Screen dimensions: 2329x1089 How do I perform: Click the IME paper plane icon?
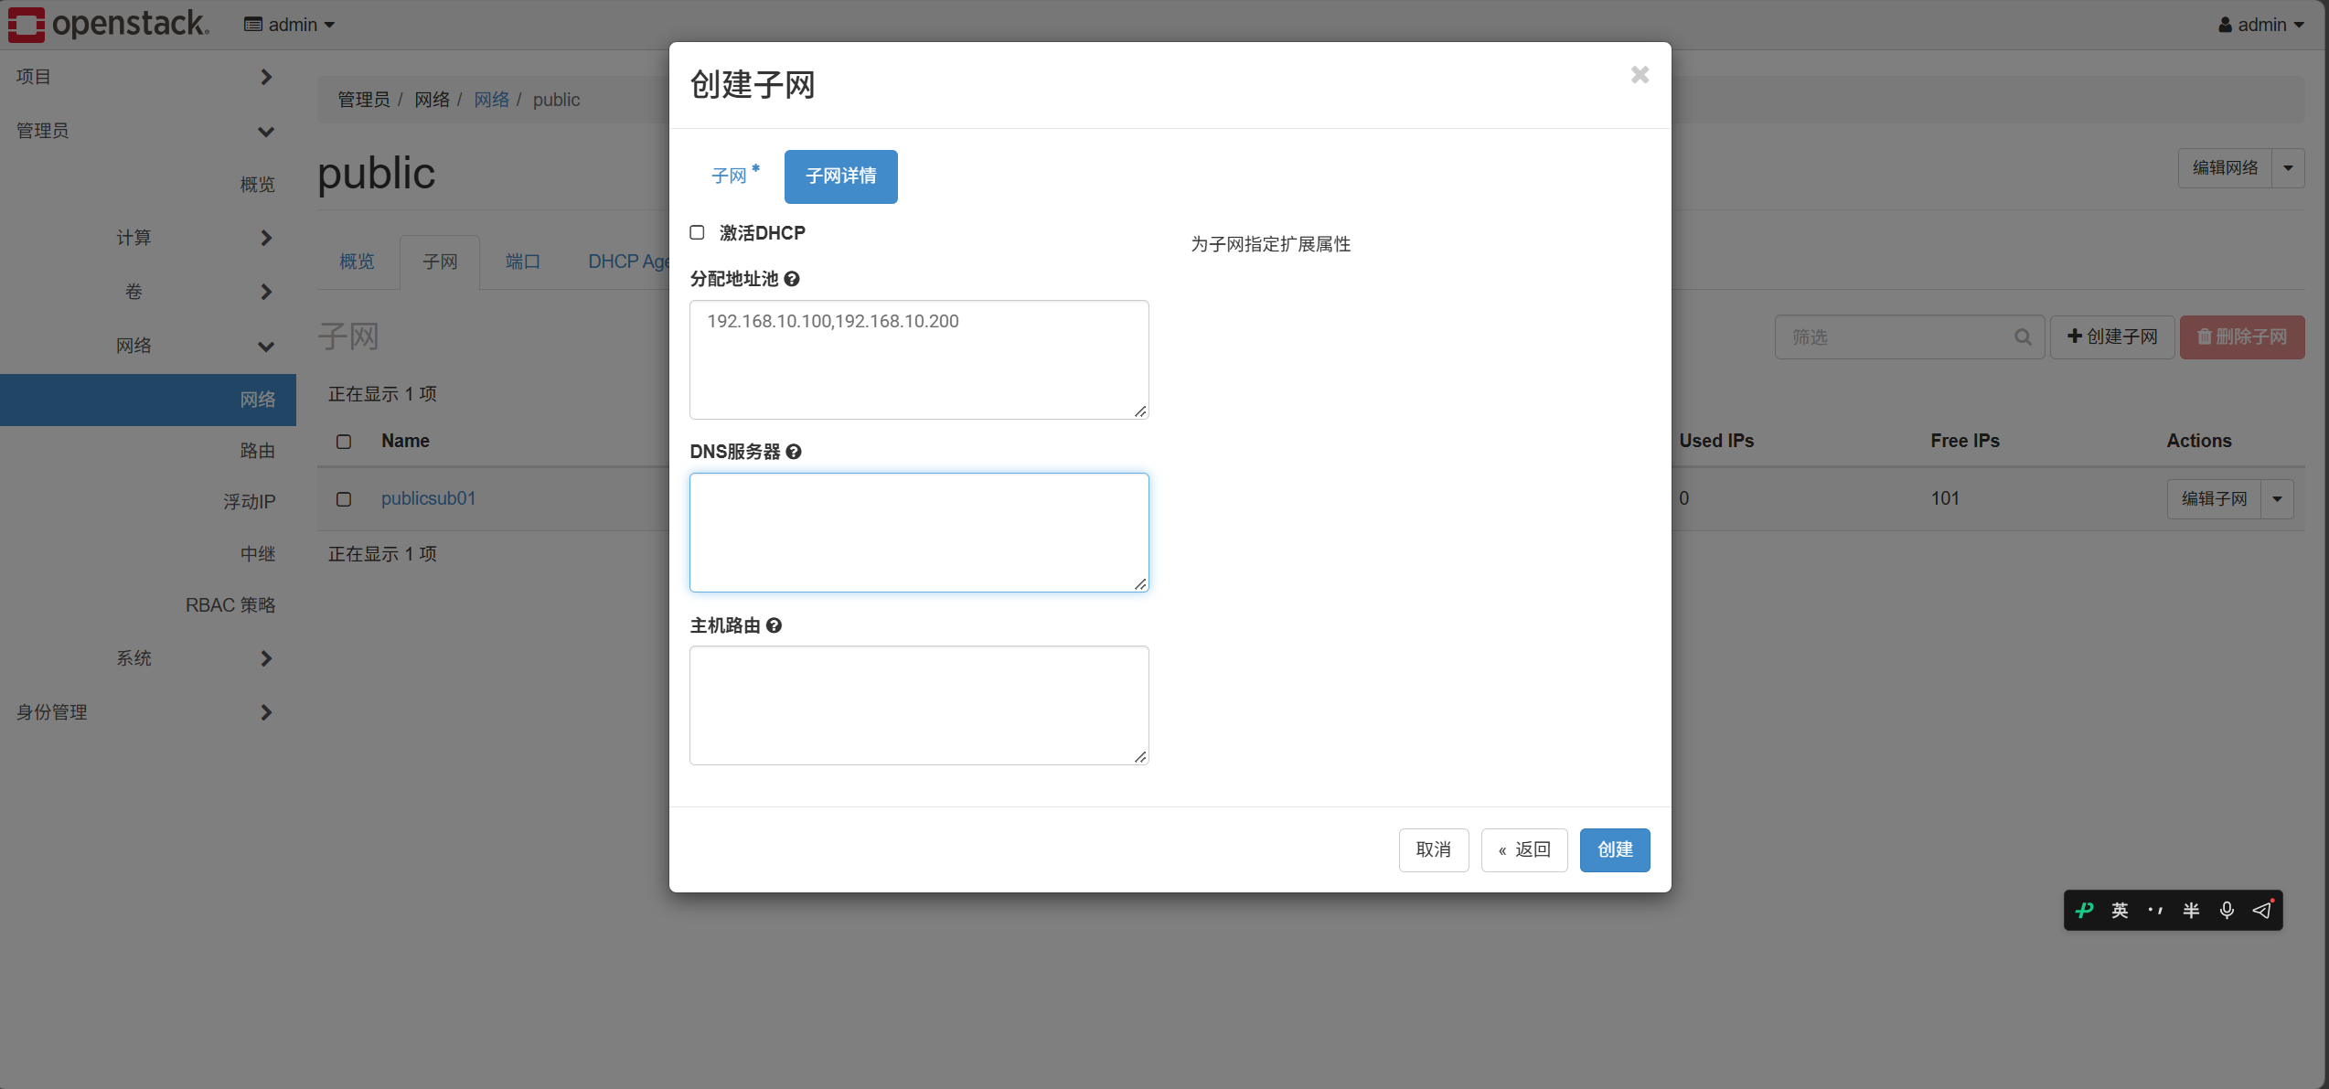coord(2262,910)
